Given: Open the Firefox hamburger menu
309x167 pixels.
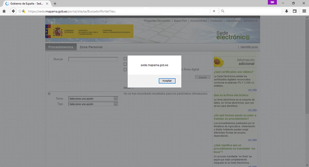Looking at the screenshot, I should tap(304, 11).
